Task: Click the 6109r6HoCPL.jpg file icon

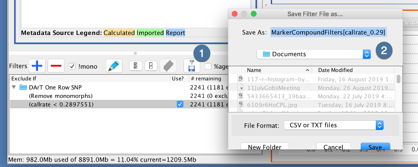Action: [x=241, y=105]
